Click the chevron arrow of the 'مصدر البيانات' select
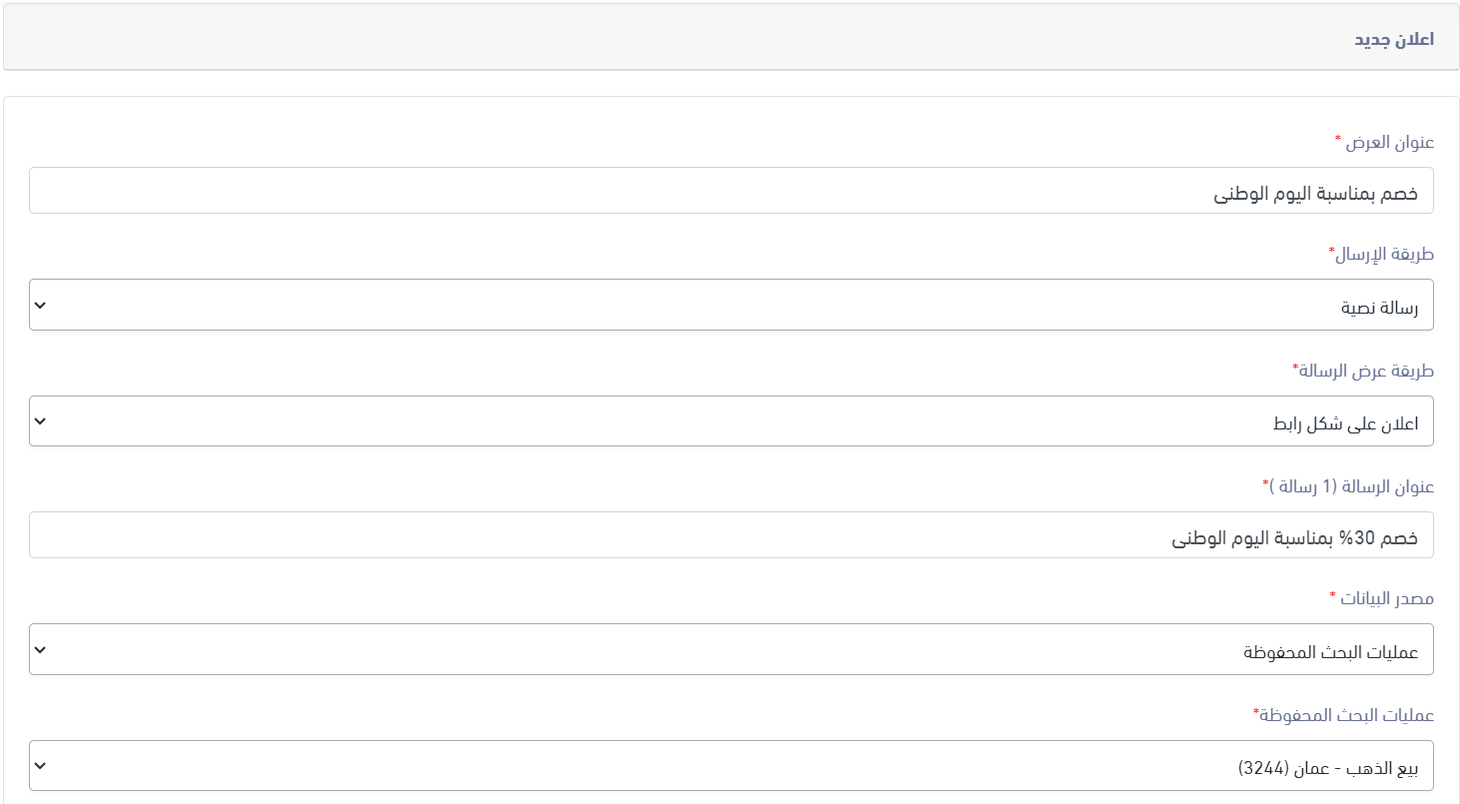 click(x=40, y=650)
